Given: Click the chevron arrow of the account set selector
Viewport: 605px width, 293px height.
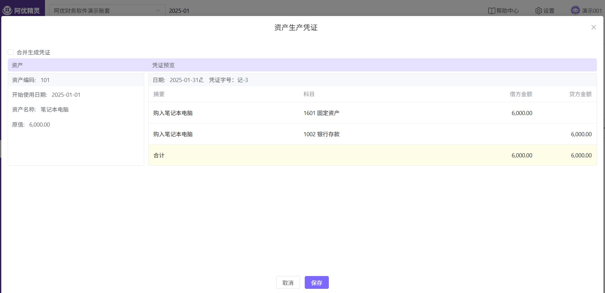Looking at the screenshot, I should point(158,11).
